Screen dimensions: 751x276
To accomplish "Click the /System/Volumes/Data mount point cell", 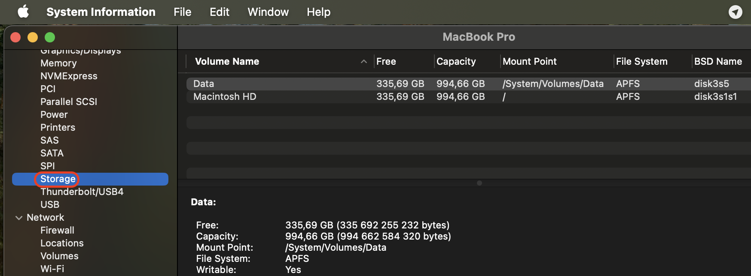I will pyautogui.click(x=553, y=84).
